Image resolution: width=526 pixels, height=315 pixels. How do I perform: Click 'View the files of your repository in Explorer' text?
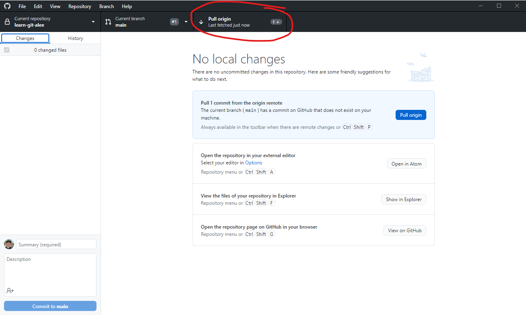248,196
